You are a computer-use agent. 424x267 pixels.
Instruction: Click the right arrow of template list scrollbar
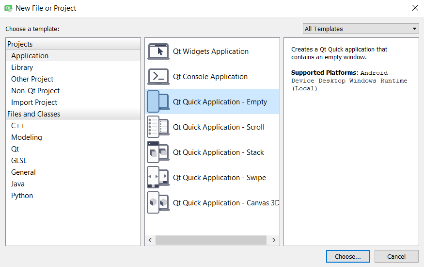pos(274,240)
